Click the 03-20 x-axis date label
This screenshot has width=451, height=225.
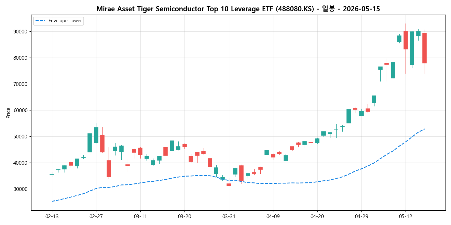[184, 216]
